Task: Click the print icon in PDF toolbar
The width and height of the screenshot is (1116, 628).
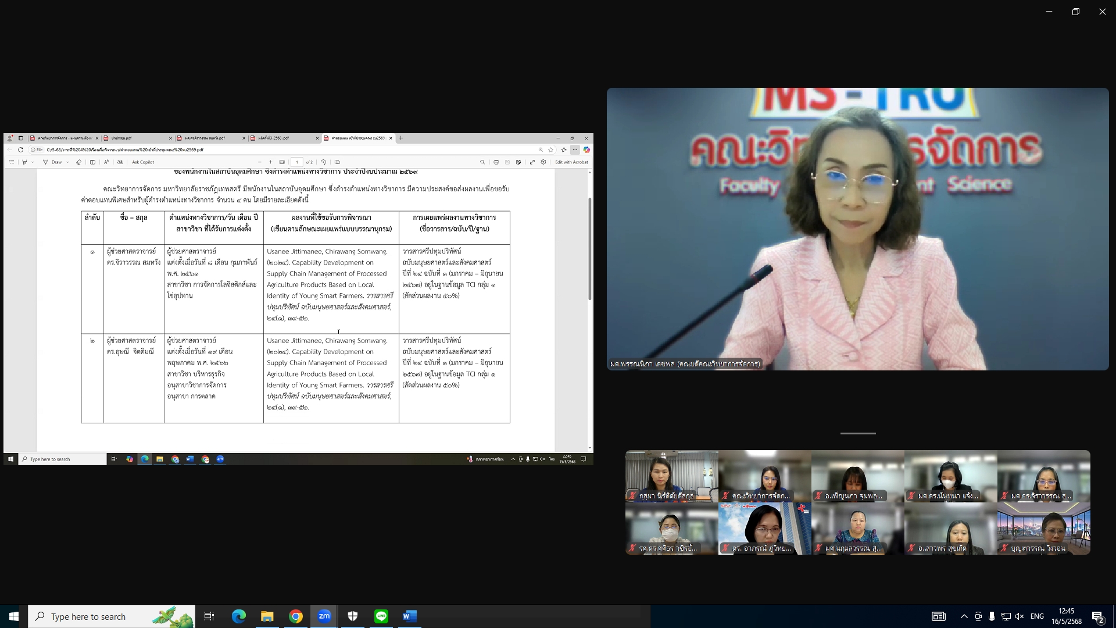Action: [496, 162]
